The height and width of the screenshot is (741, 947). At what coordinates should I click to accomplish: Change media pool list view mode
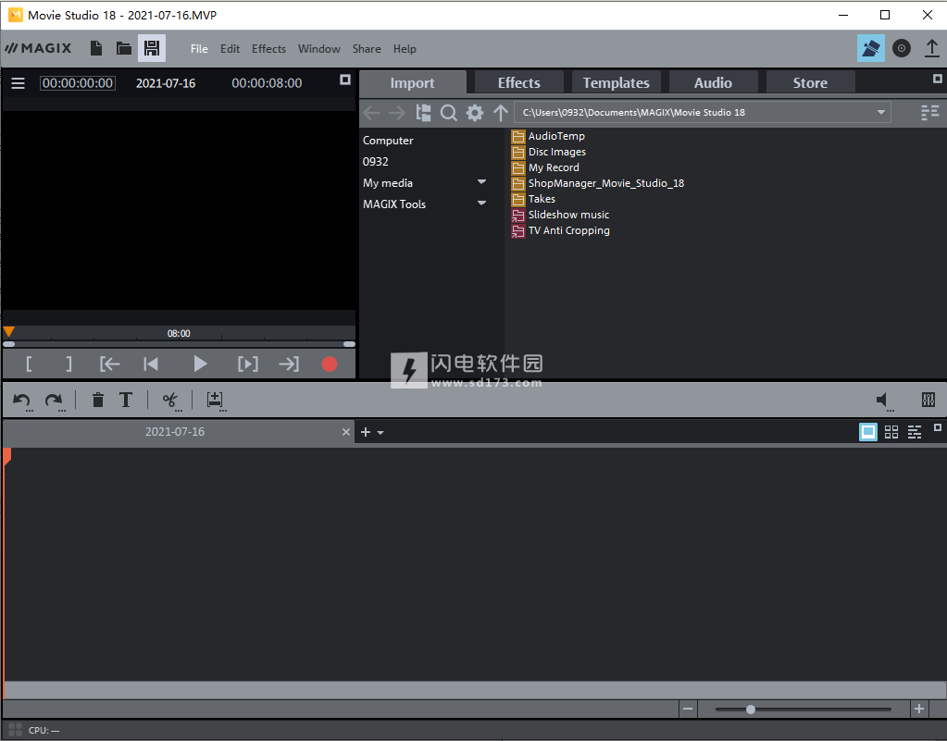(930, 113)
